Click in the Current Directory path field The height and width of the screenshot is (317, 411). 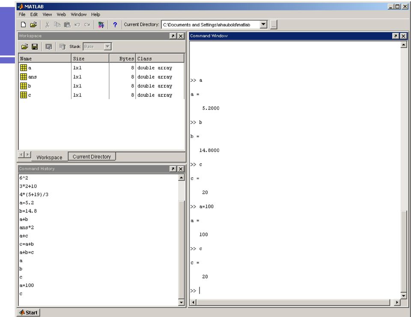(x=211, y=25)
